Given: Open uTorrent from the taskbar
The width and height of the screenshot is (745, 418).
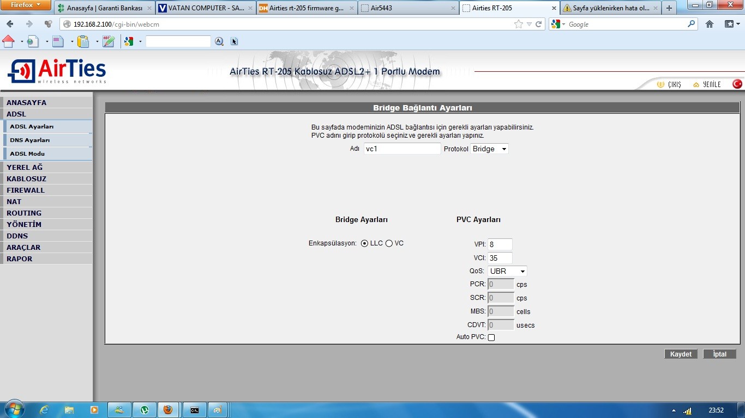Looking at the screenshot, I should coord(145,410).
